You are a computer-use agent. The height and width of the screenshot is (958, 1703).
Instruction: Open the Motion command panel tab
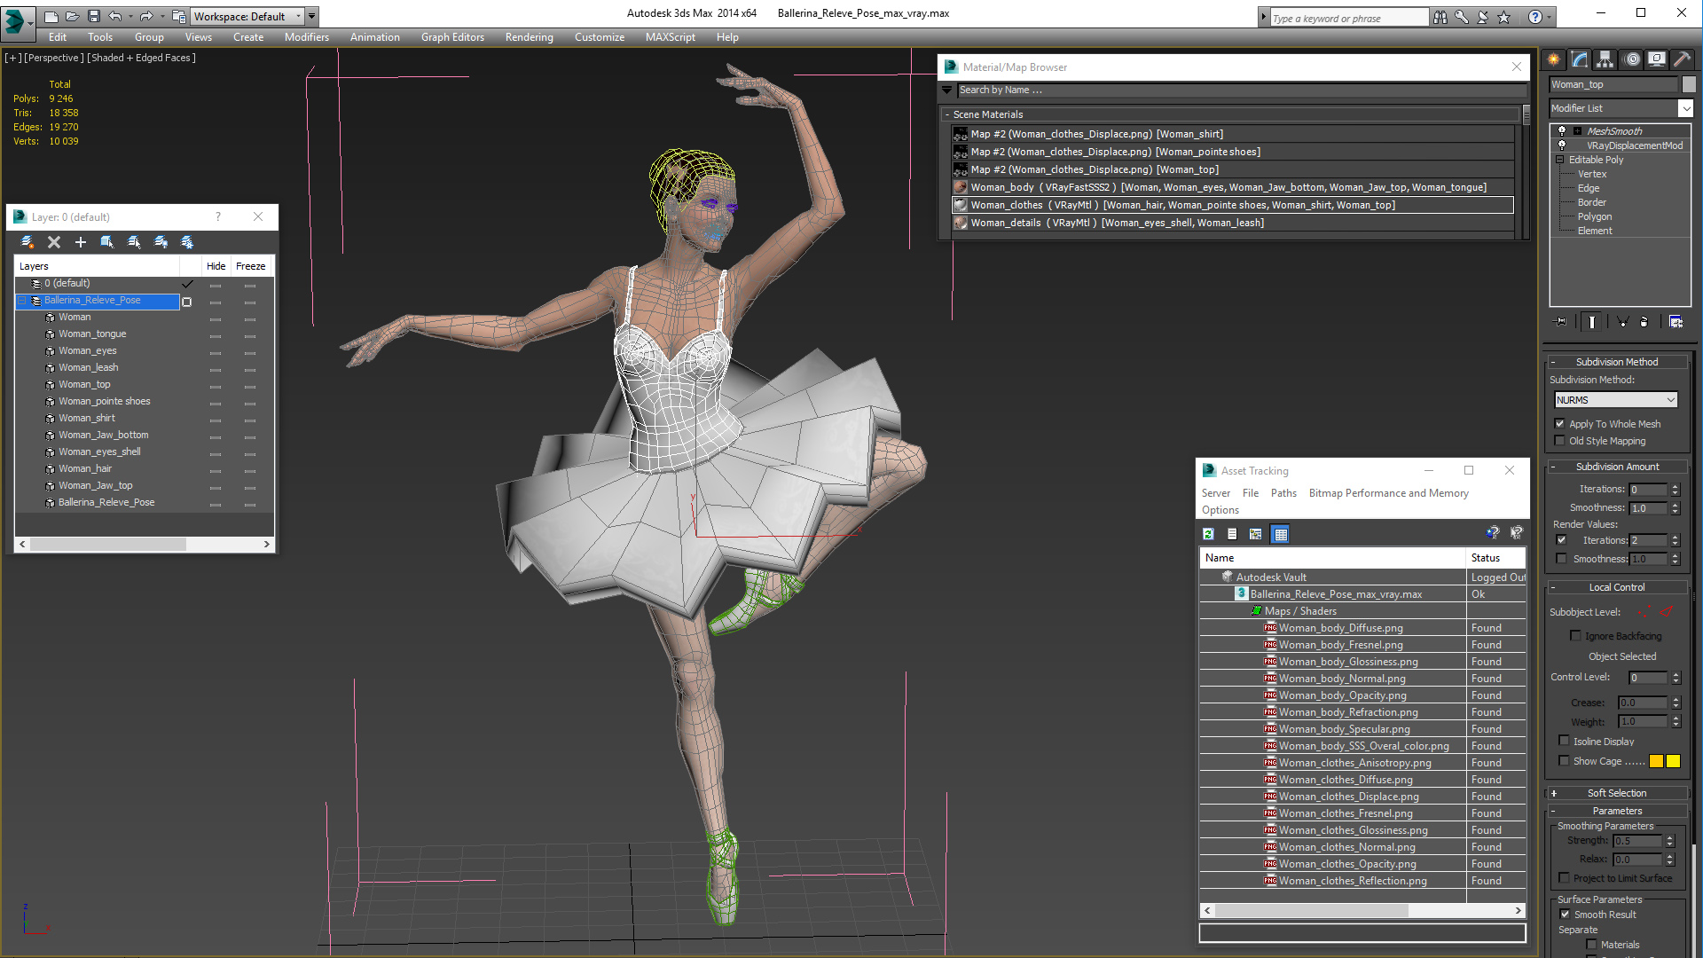point(1631,59)
